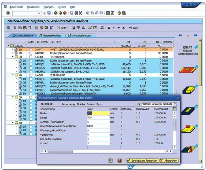Screen dimensions: 206x170
Task: Click the Delete trash can icon
Action: tap(30, 28)
